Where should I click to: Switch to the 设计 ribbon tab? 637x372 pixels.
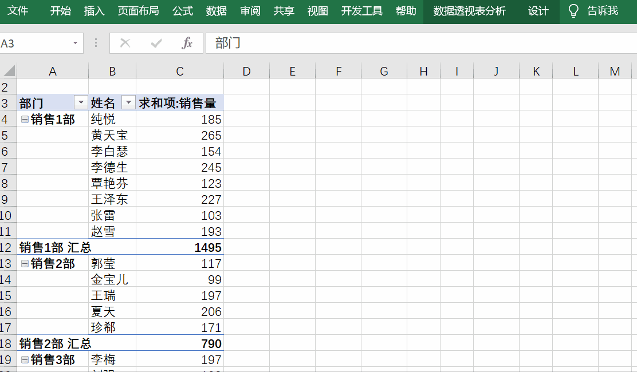pos(537,10)
